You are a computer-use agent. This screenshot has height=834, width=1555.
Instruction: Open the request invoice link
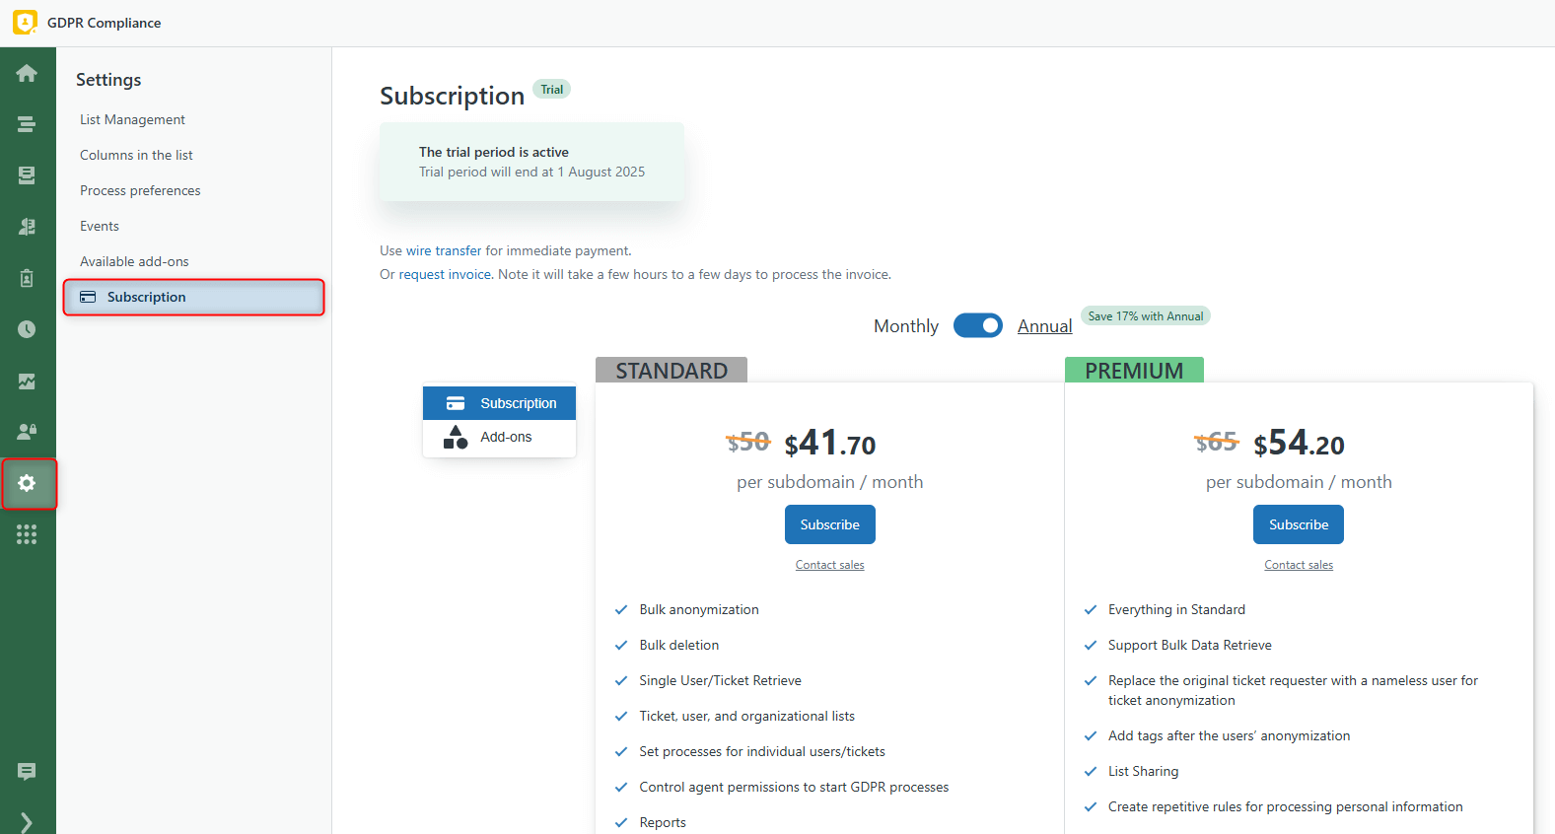tap(445, 274)
